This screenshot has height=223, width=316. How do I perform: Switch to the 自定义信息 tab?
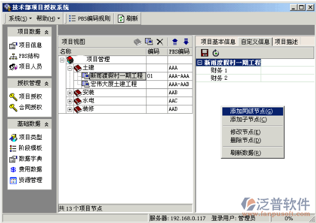click(255, 42)
